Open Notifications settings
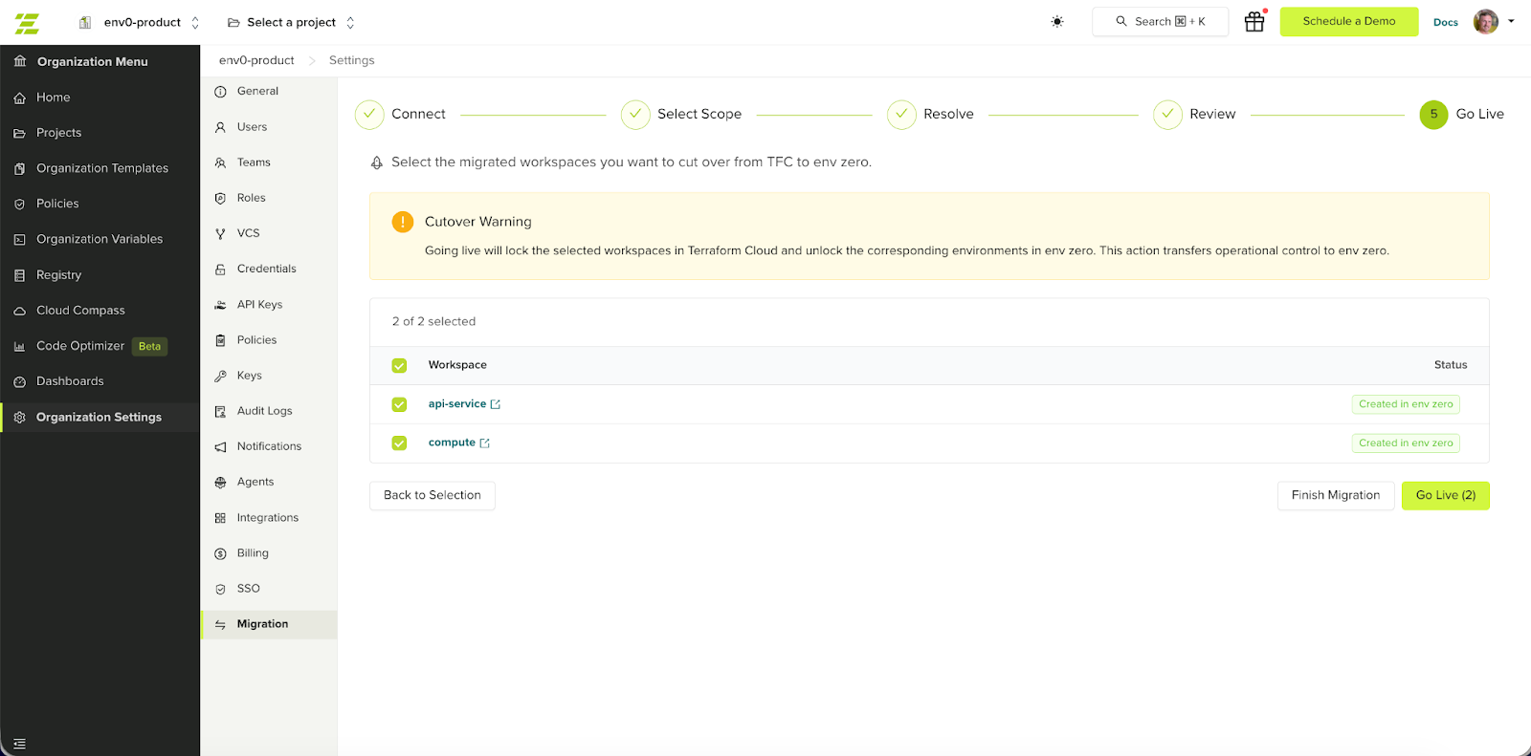 click(x=269, y=446)
